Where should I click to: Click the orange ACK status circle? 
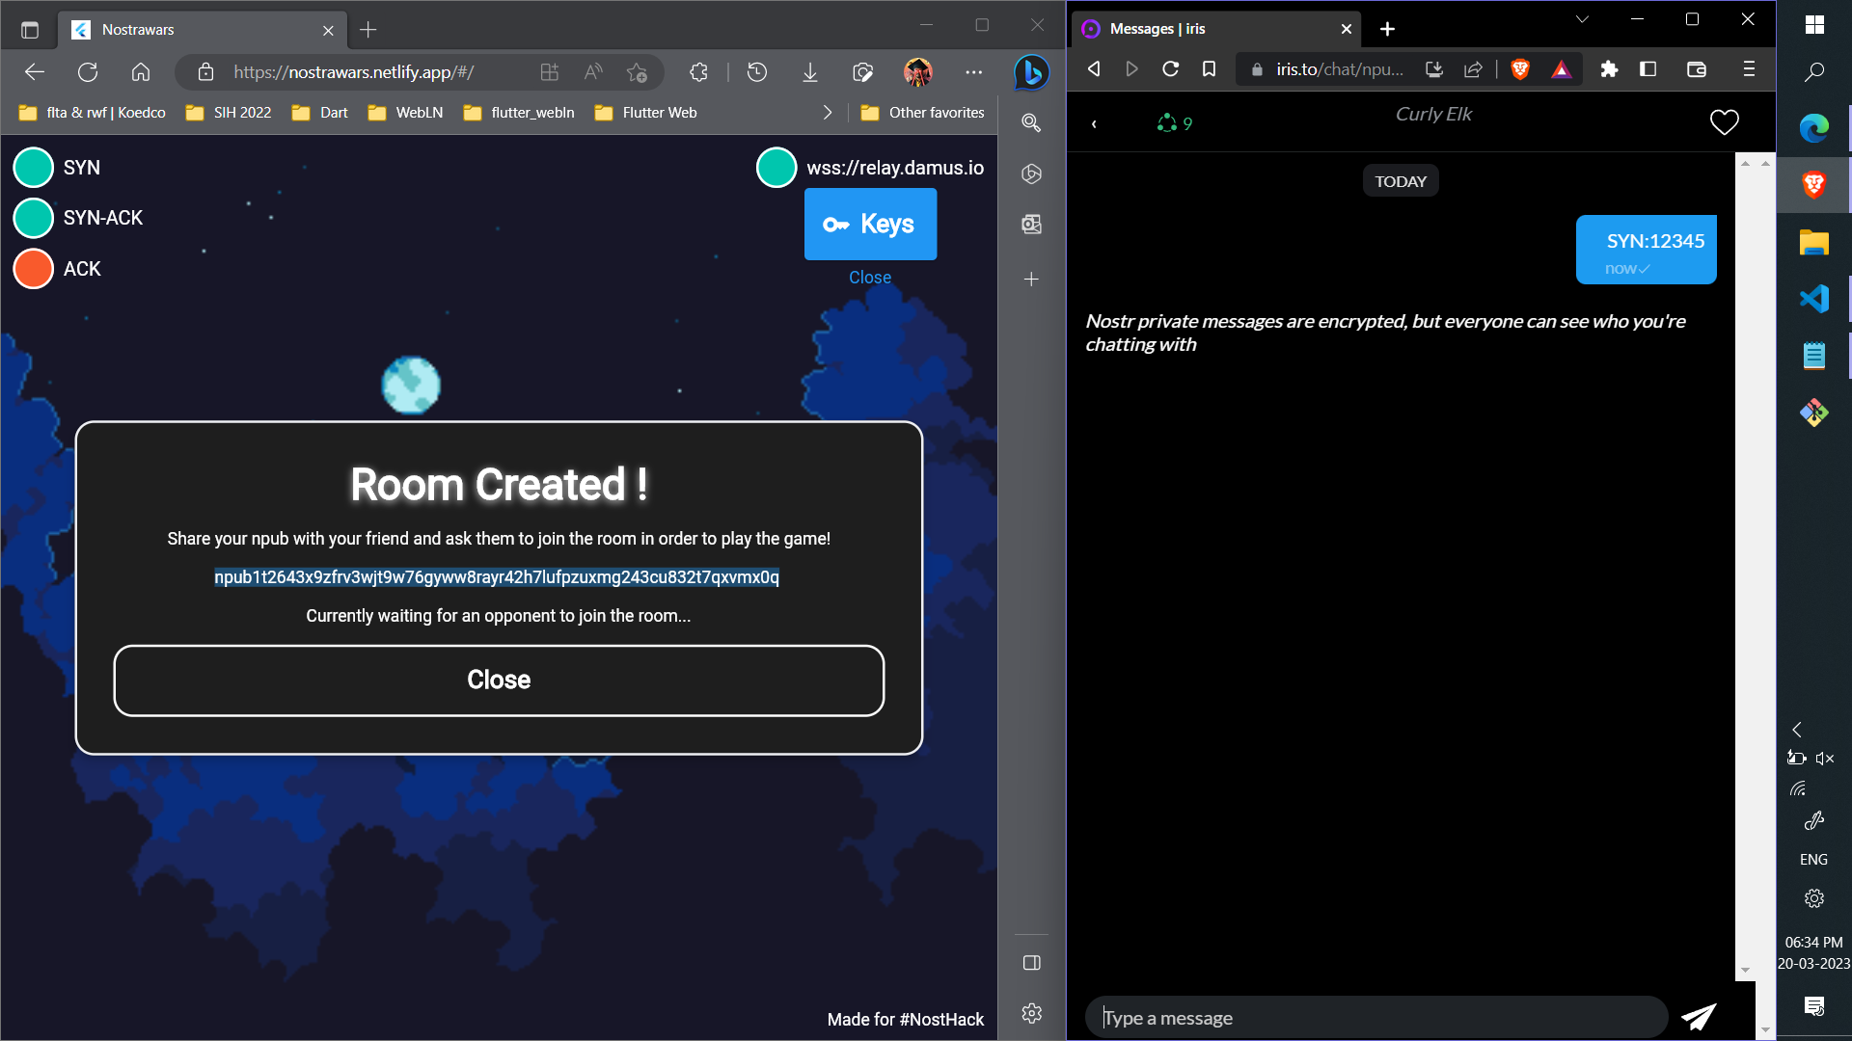[x=34, y=269]
